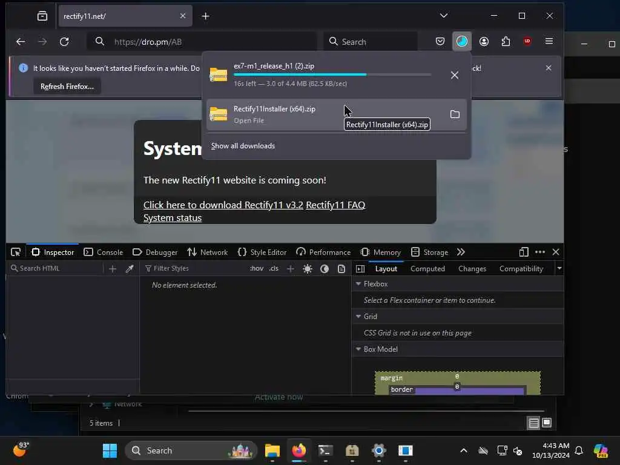Toggle dark color scheme simulation
This screenshot has width=620, height=465.
325,269
